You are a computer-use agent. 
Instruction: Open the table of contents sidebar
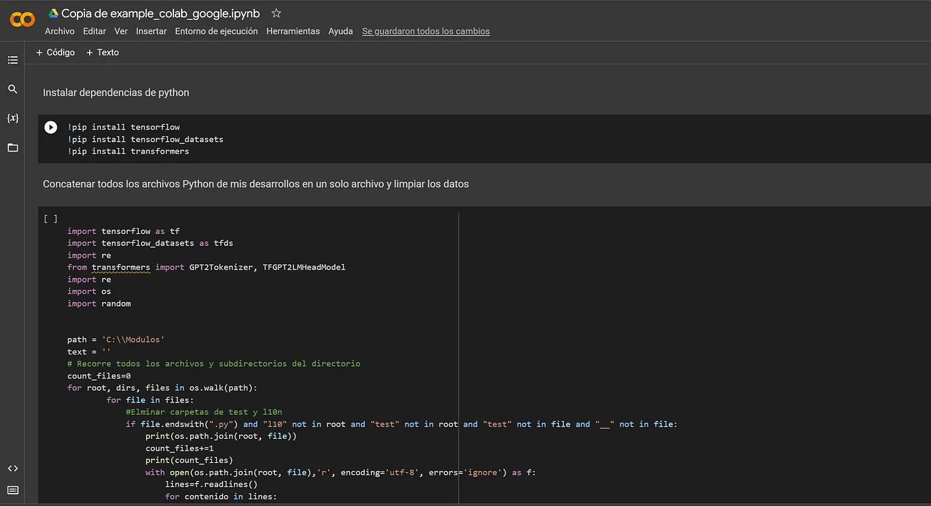point(12,60)
